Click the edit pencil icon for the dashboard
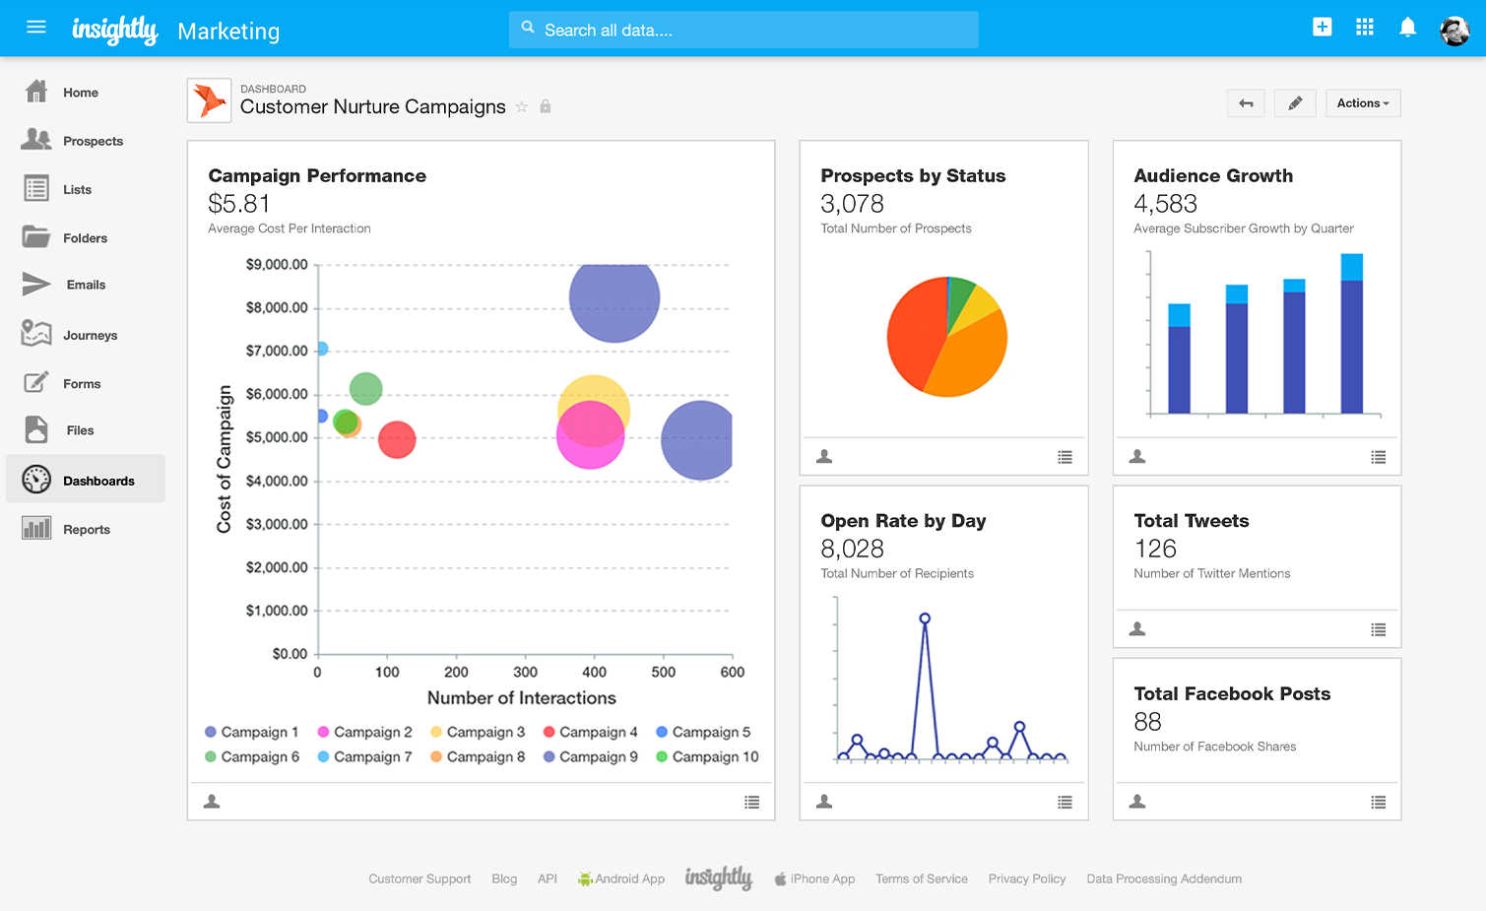Viewport: 1486px width, 911px height. 1295,102
